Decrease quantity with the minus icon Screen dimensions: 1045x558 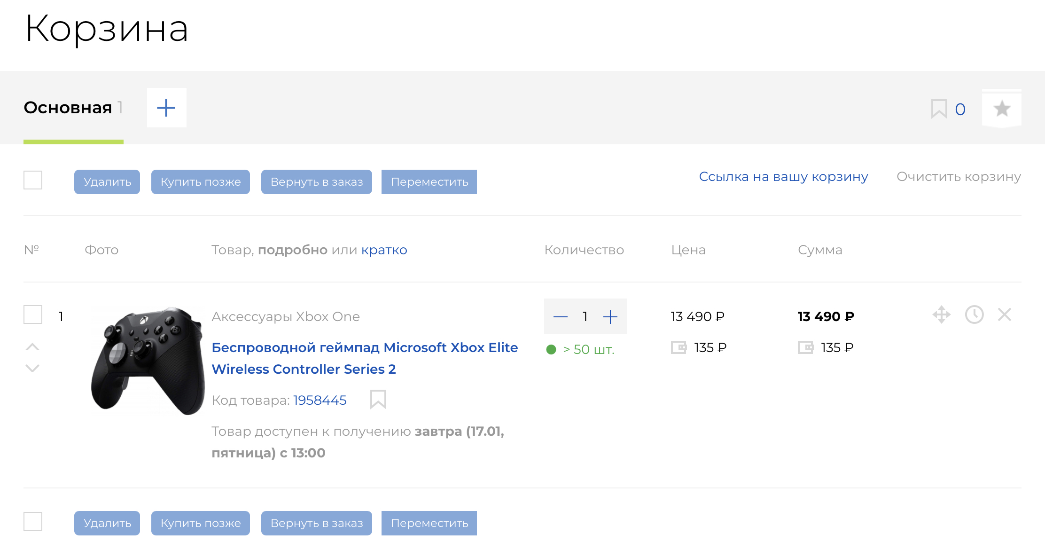tap(560, 316)
